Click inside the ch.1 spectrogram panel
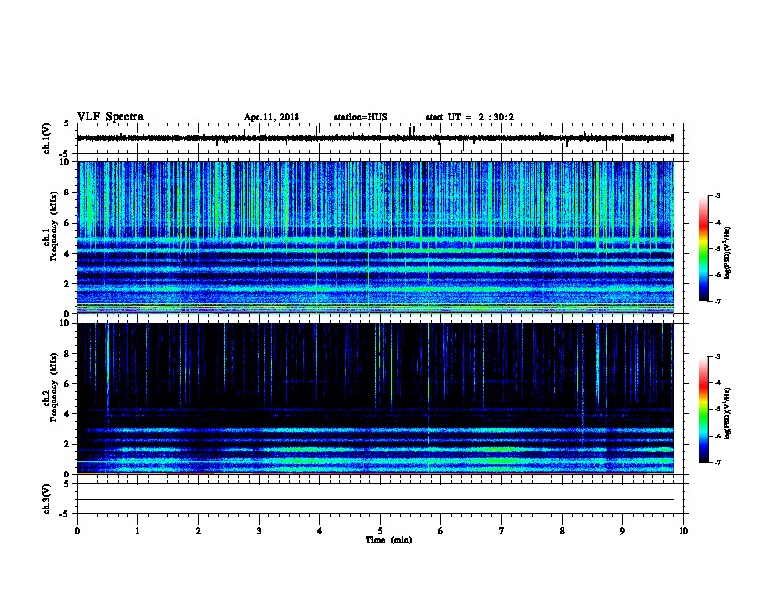770x595 pixels. coord(375,237)
